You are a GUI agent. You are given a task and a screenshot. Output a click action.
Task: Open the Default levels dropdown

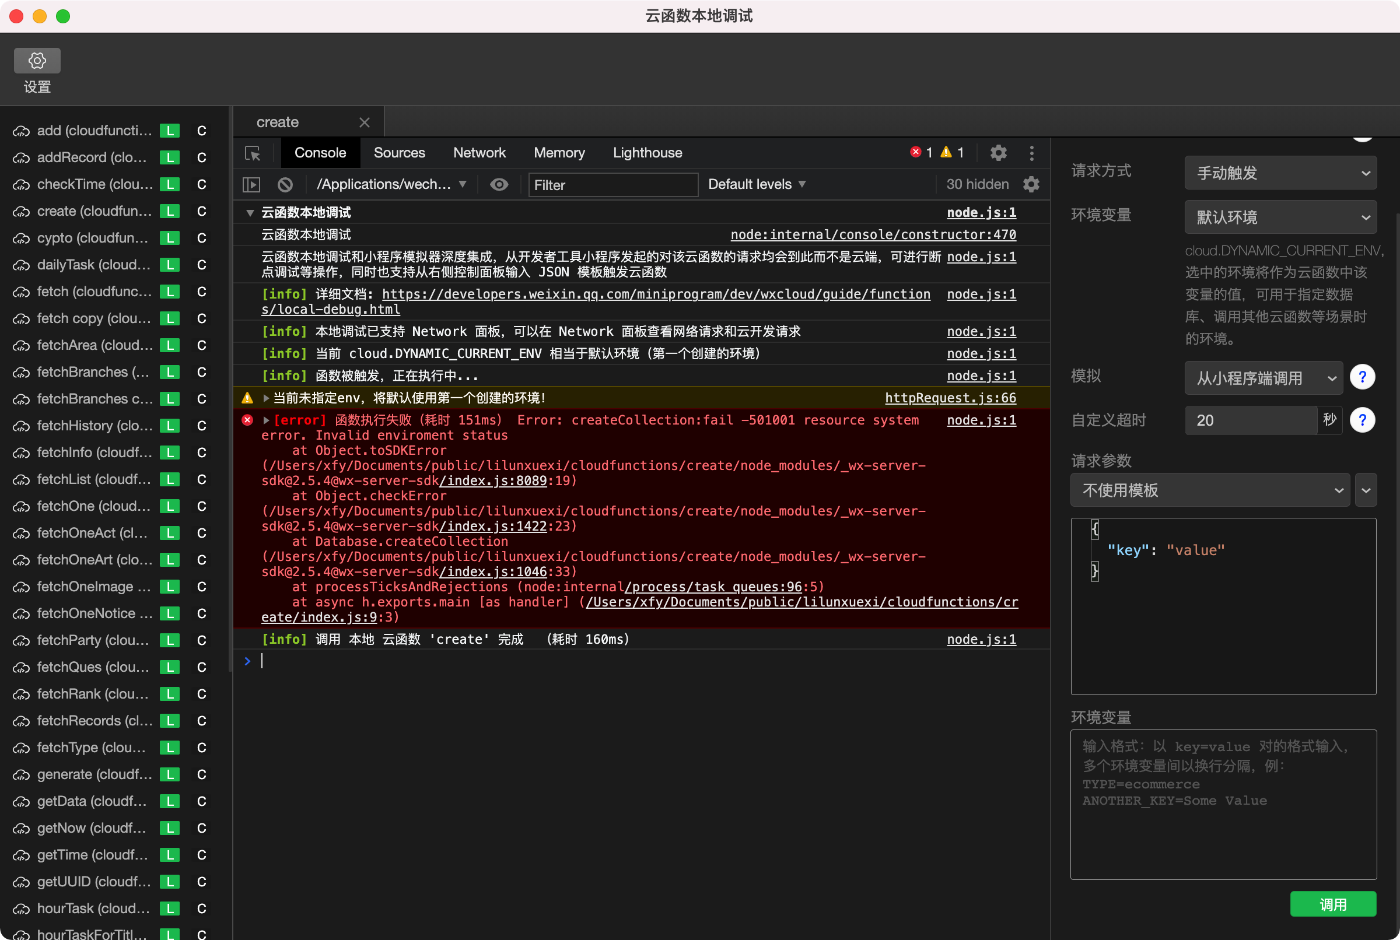click(756, 185)
